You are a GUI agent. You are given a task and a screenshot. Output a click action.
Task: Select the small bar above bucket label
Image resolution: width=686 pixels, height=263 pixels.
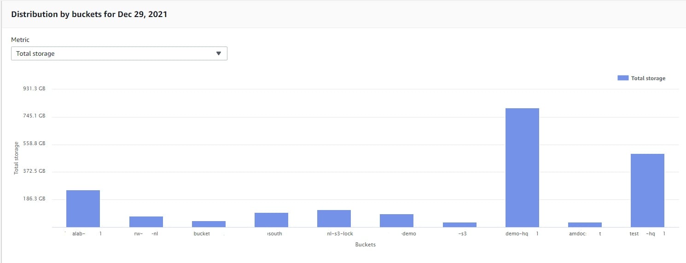point(209,224)
